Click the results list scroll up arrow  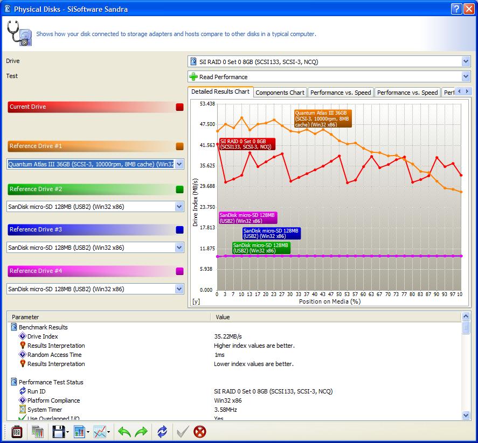(x=466, y=317)
